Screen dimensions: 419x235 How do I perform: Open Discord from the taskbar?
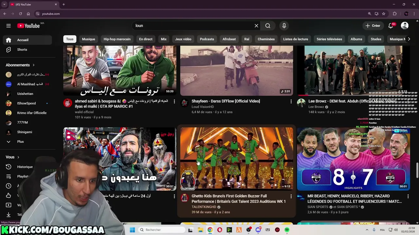pyautogui.click(x=258, y=230)
